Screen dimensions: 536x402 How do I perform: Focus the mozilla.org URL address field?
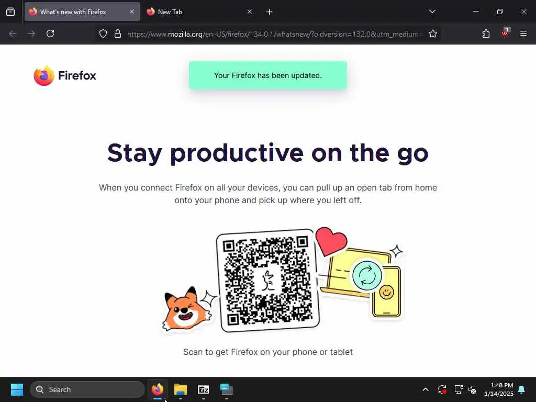point(275,34)
